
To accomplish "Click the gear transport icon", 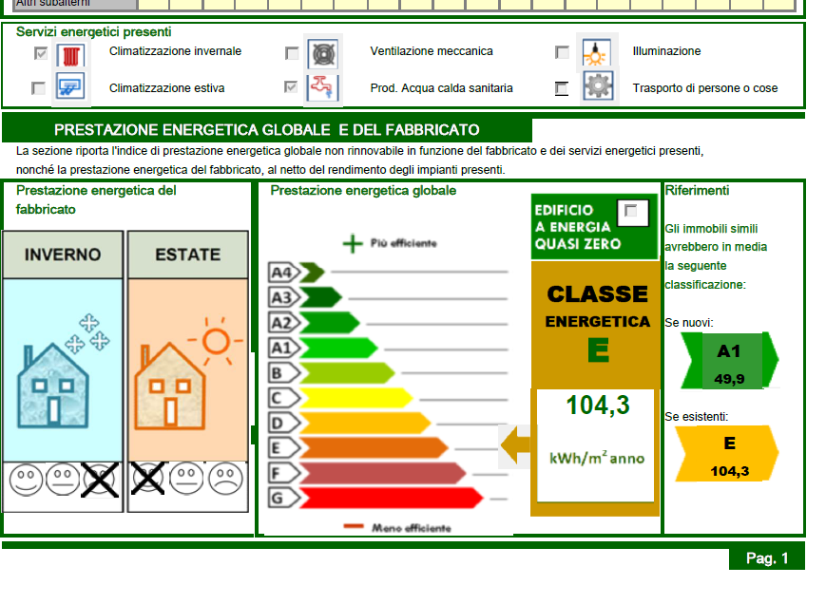I will [x=597, y=85].
